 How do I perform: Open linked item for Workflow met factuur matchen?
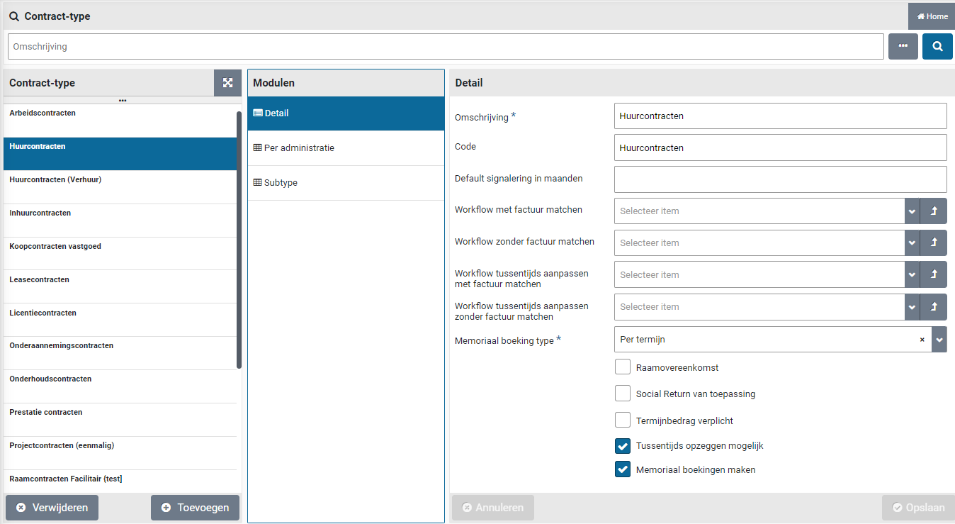[934, 211]
